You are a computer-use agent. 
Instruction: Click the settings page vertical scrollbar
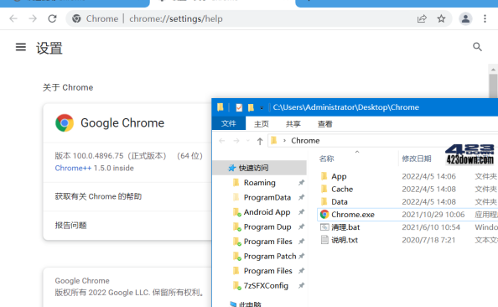(493, 86)
